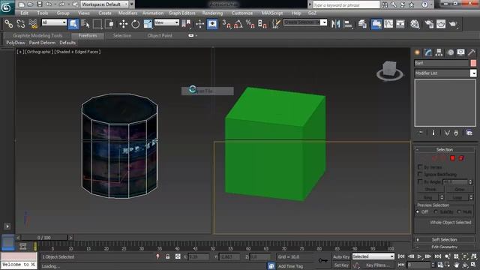Open the Select by Name dialog

[x=85, y=24]
